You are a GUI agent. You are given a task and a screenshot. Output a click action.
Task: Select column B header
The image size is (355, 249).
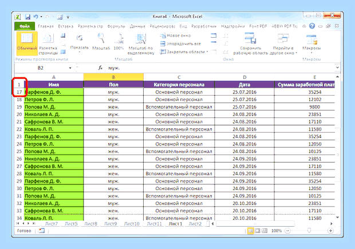tap(113, 77)
